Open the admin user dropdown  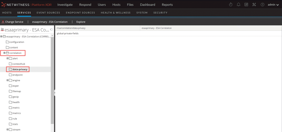pyautogui.click(x=273, y=5)
